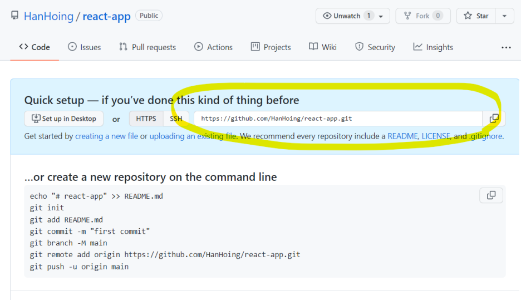
Task: Follow the uploading an existing file link
Action: [x=193, y=136]
